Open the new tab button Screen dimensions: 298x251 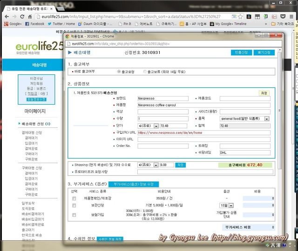61,9
